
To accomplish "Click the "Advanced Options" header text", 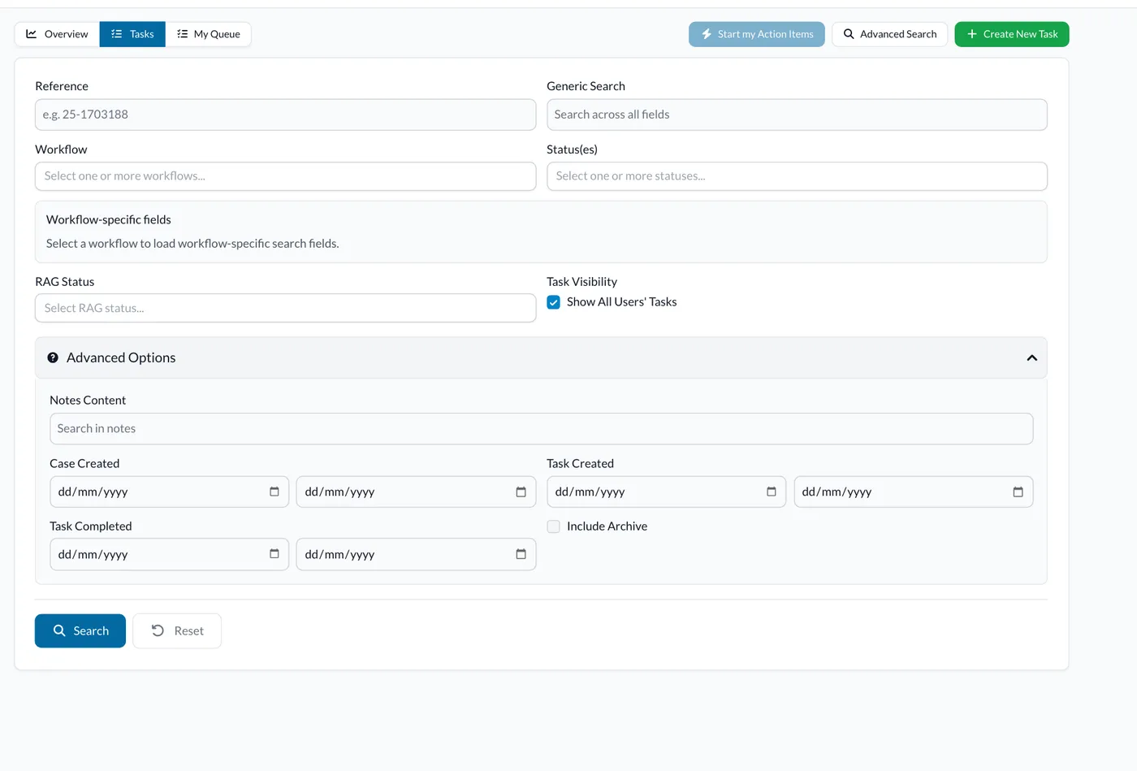I will point(121,357).
